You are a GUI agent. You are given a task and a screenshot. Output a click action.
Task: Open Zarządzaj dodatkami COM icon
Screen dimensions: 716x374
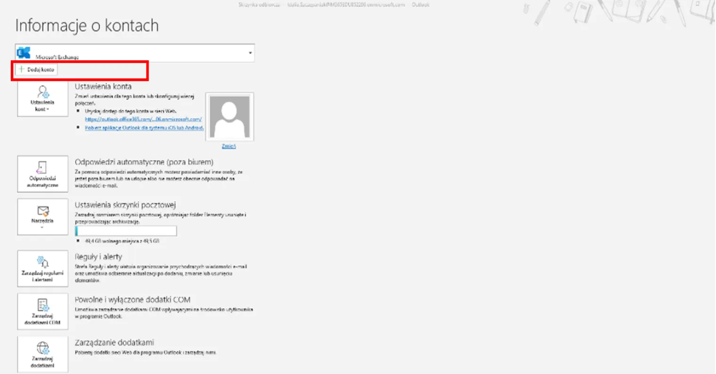pyautogui.click(x=43, y=305)
